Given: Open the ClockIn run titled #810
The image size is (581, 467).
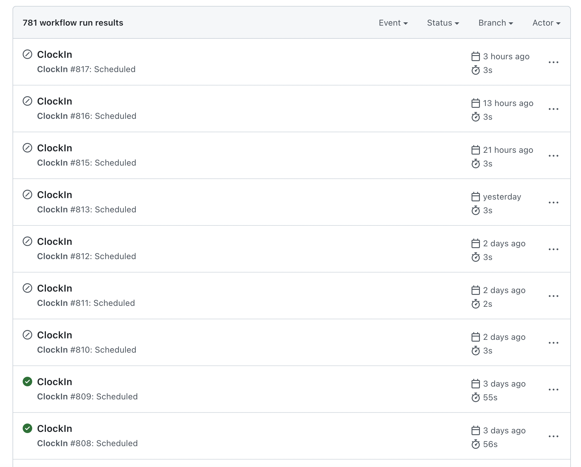Looking at the screenshot, I should 55,335.
